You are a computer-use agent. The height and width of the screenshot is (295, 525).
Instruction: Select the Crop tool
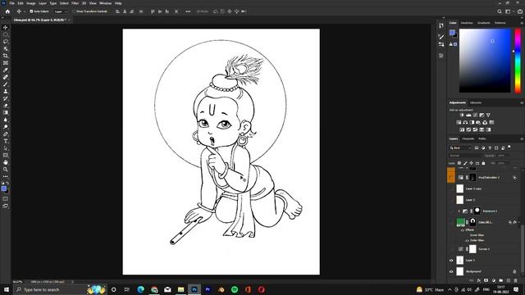6,56
